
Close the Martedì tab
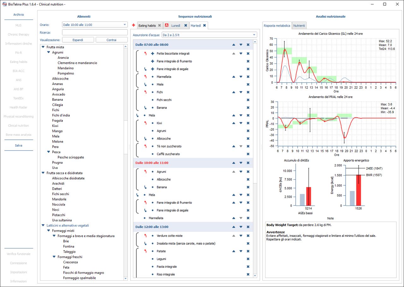pos(205,26)
